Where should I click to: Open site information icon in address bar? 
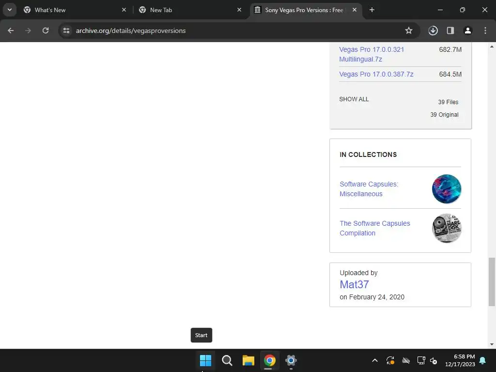[66, 31]
